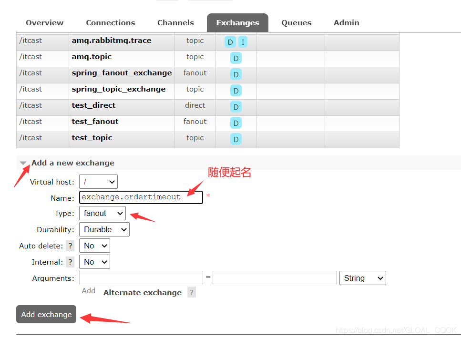The image size is (461, 339).
Task: Select the Exchanges tab
Action: tap(237, 22)
